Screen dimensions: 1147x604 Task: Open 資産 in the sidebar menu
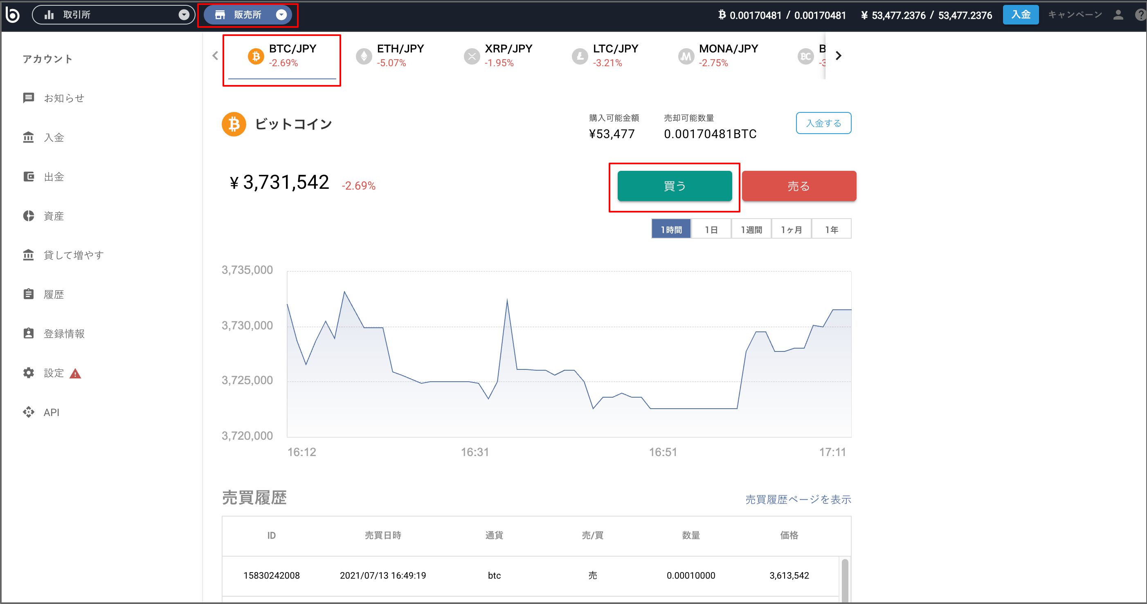54,216
